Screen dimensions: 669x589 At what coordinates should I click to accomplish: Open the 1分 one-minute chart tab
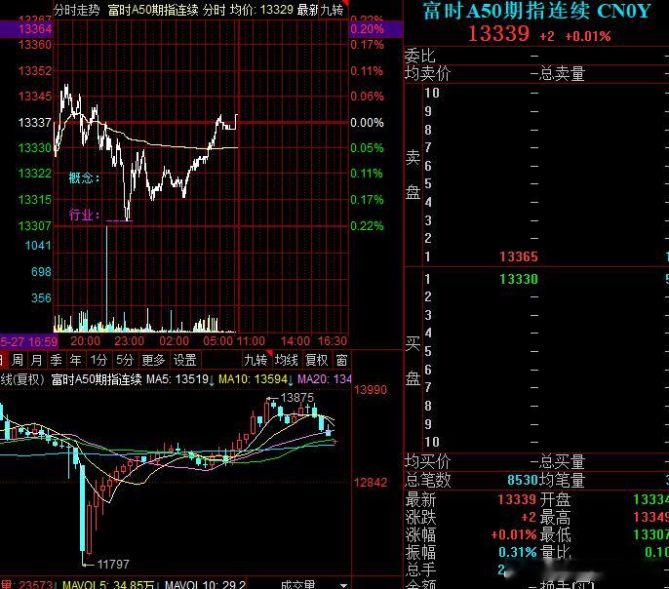98,360
